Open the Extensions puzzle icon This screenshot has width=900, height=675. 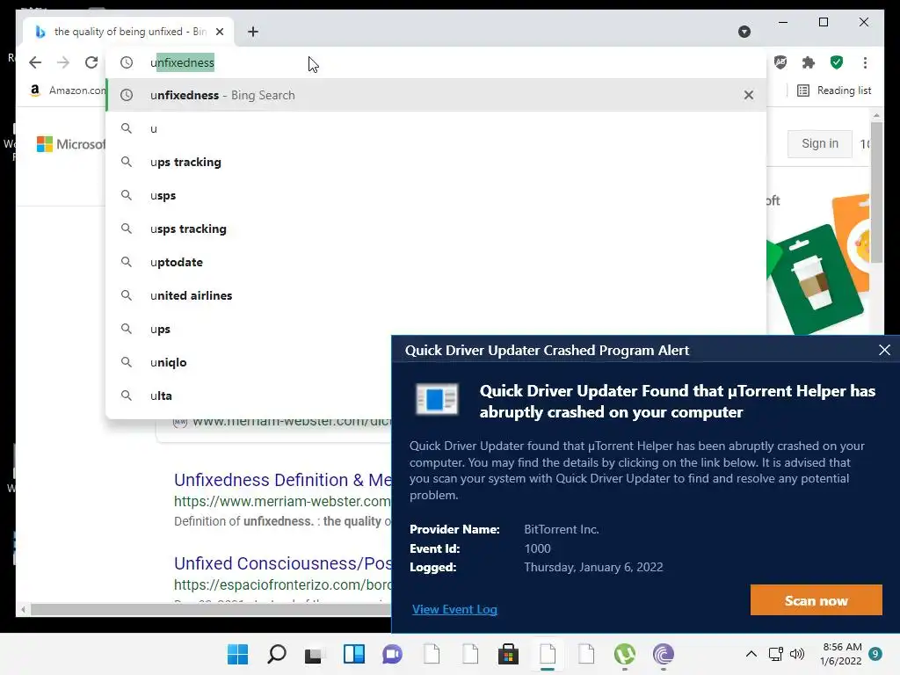click(809, 62)
